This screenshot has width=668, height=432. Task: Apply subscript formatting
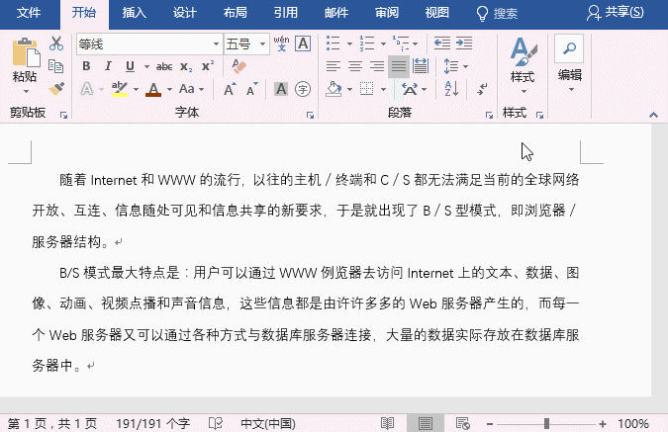coord(186,66)
